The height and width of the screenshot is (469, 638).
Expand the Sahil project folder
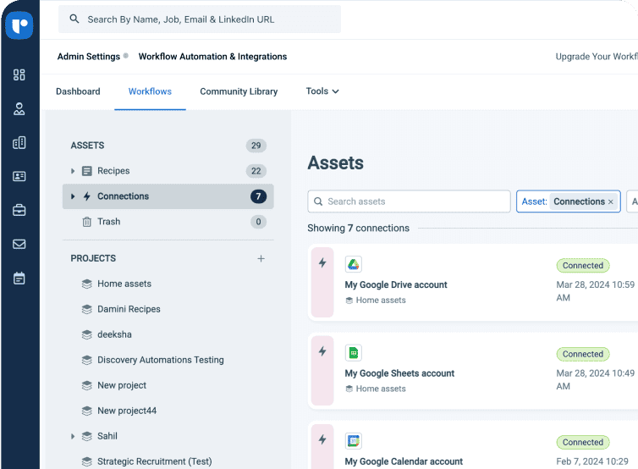[73, 436]
